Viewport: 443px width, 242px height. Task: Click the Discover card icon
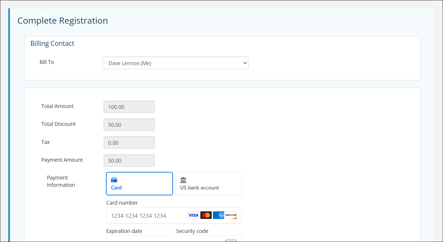(x=231, y=215)
